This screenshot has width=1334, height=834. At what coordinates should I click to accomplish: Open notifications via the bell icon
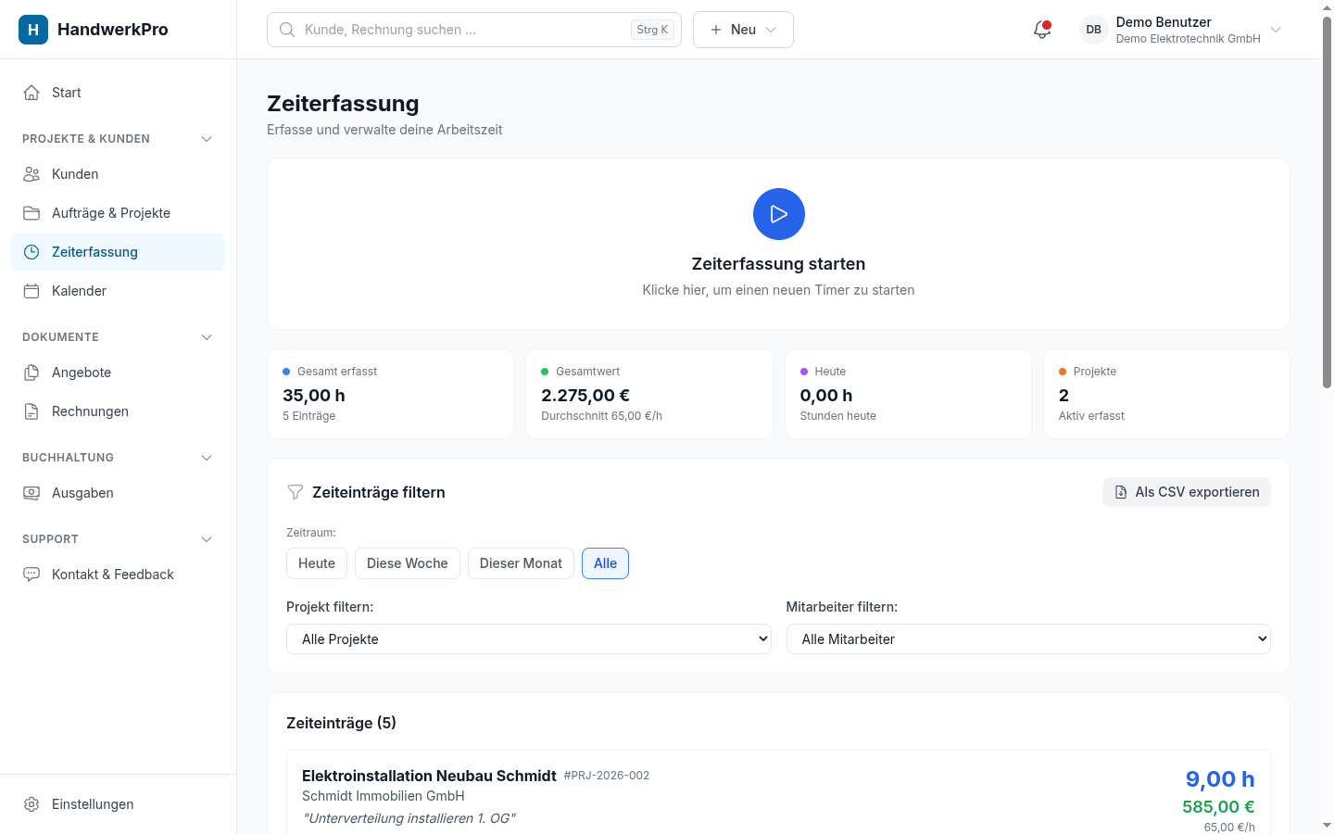pos(1042,30)
